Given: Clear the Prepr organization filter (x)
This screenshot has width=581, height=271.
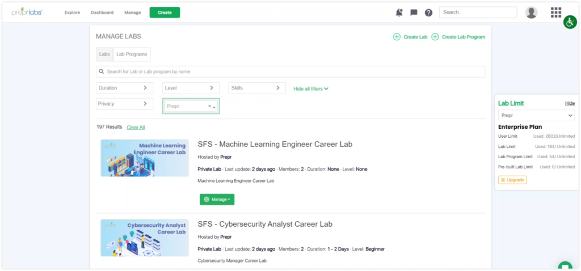Looking at the screenshot, I should [x=209, y=106].
